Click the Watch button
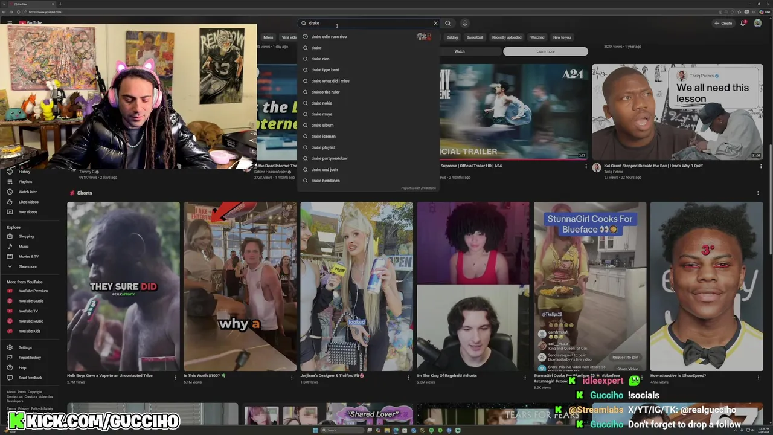773x435 pixels. 460,51
